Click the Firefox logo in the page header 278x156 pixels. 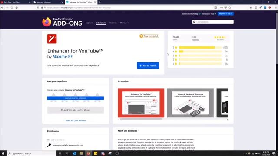click(x=46, y=22)
